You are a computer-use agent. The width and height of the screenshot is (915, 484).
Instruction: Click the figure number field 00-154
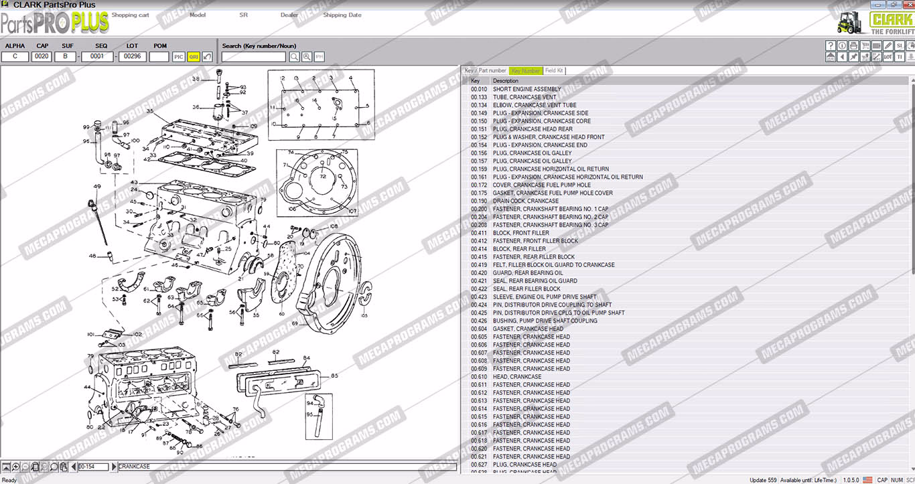click(93, 467)
